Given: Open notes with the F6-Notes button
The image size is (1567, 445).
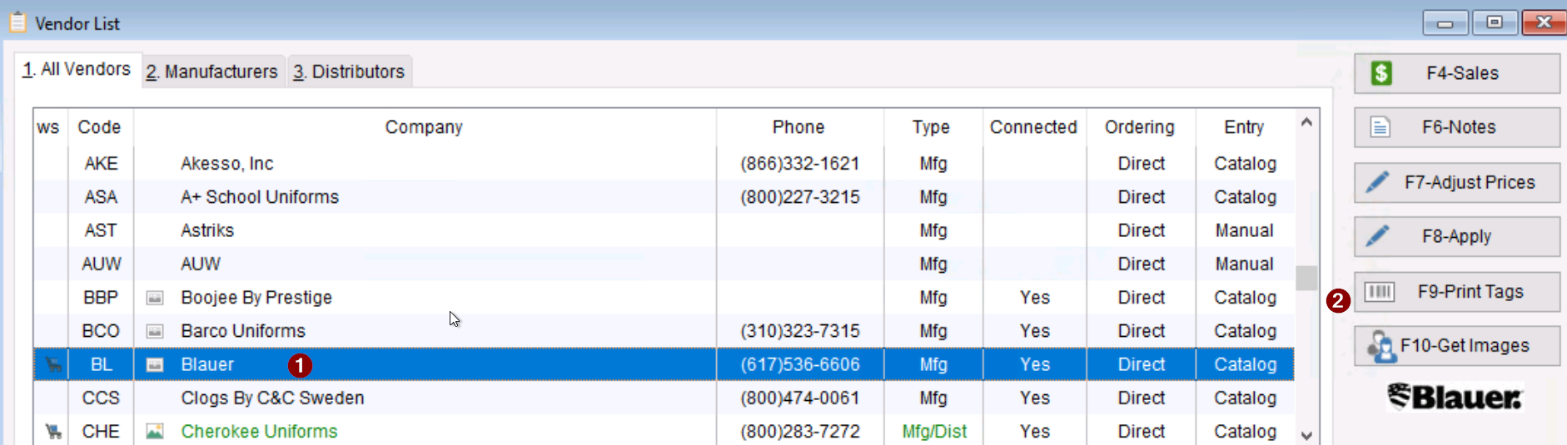Looking at the screenshot, I should (x=1456, y=127).
